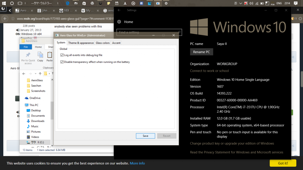Select Home ribbon tab in File Explorer
303x170 pixels.
[38, 47]
